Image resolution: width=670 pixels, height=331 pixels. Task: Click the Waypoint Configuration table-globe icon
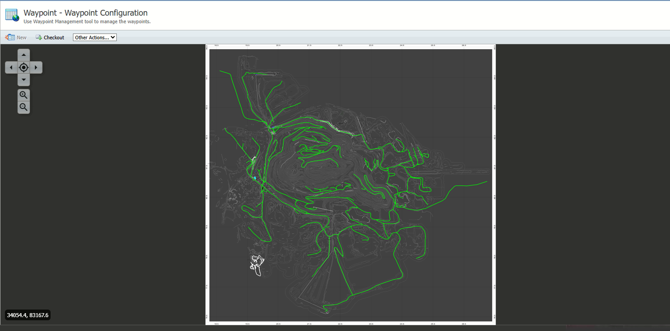click(12, 15)
